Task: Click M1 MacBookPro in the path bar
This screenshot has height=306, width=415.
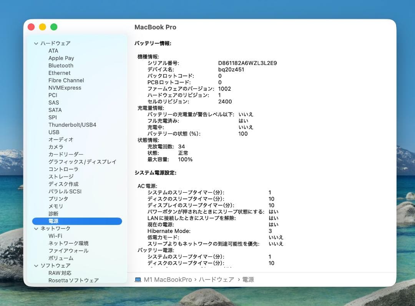Action: coord(168,280)
